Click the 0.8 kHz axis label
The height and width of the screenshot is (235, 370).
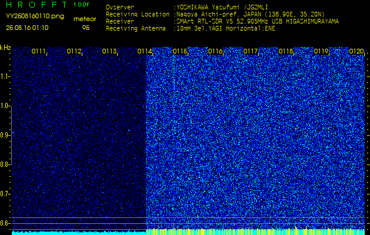[x=5, y=164]
